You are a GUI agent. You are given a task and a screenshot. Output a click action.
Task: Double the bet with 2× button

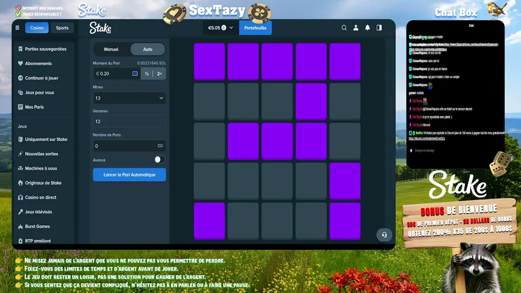click(x=159, y=73)
